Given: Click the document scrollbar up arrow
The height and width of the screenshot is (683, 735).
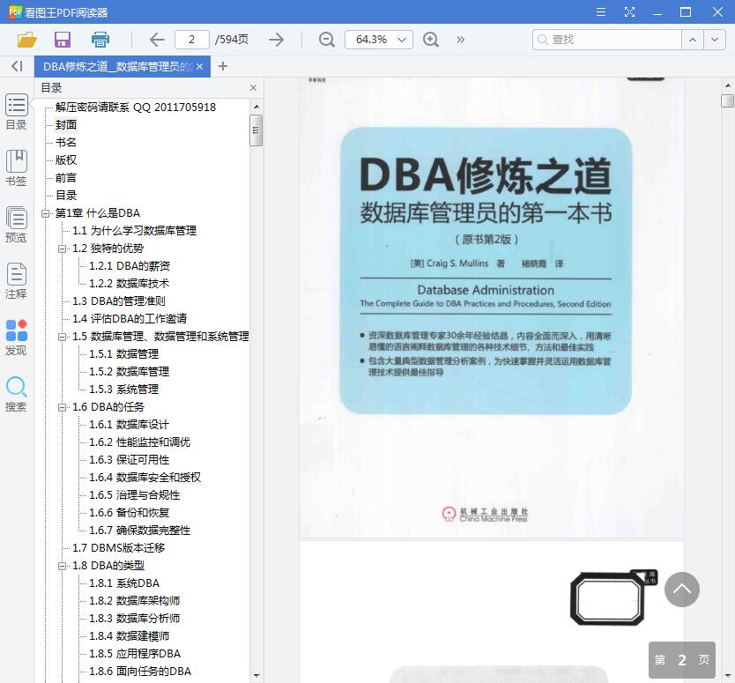Looking at the screenshot, I should click(727, 85).
